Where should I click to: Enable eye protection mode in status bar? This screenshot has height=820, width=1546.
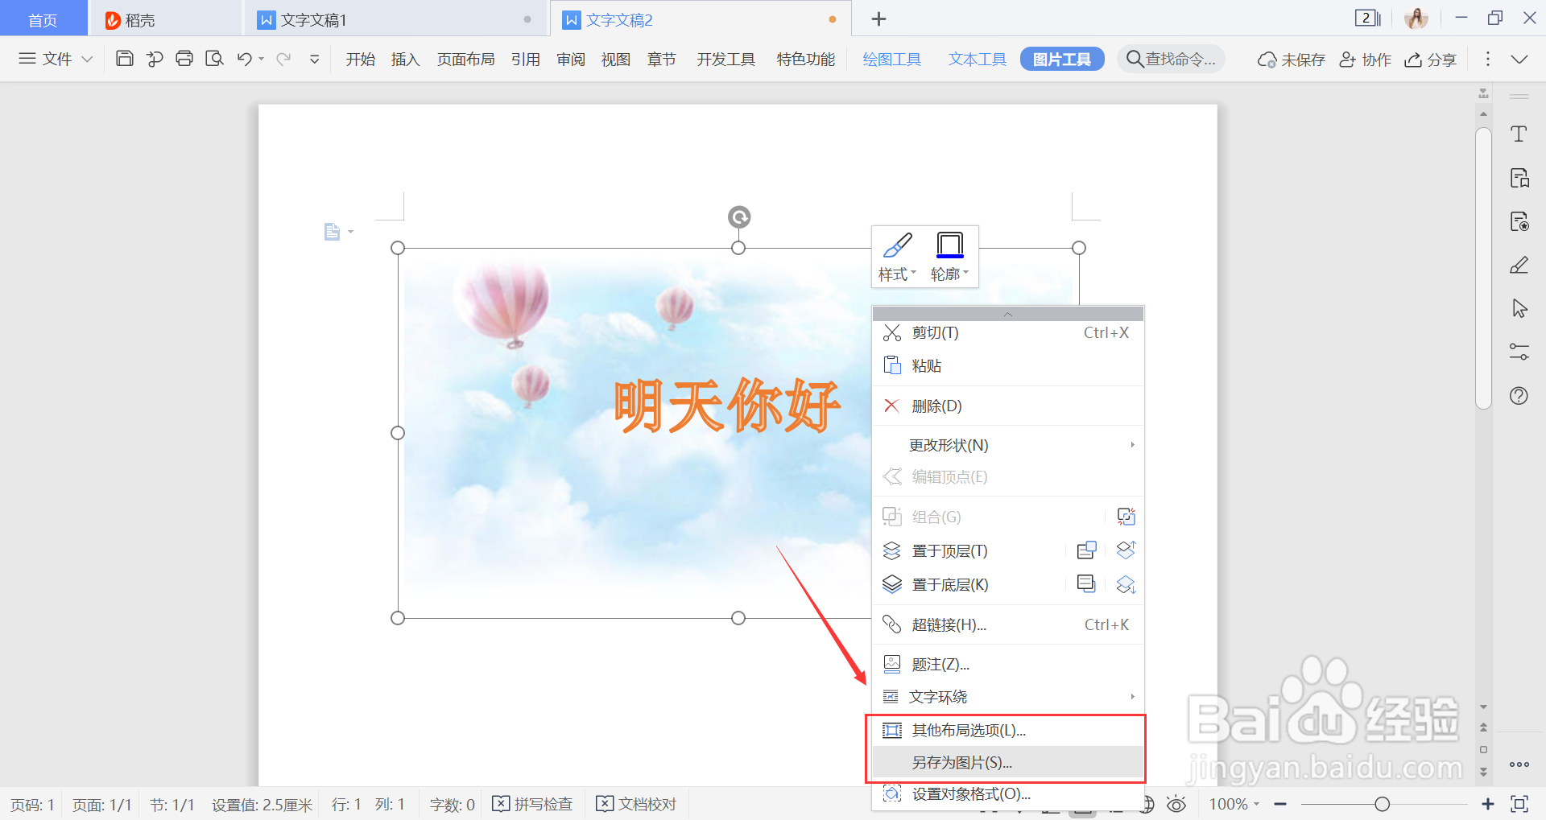click(x=1176, y=803)
